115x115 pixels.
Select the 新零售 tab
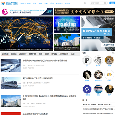(54, 54)
